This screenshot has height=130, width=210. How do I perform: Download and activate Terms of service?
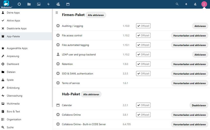[190, 83]
